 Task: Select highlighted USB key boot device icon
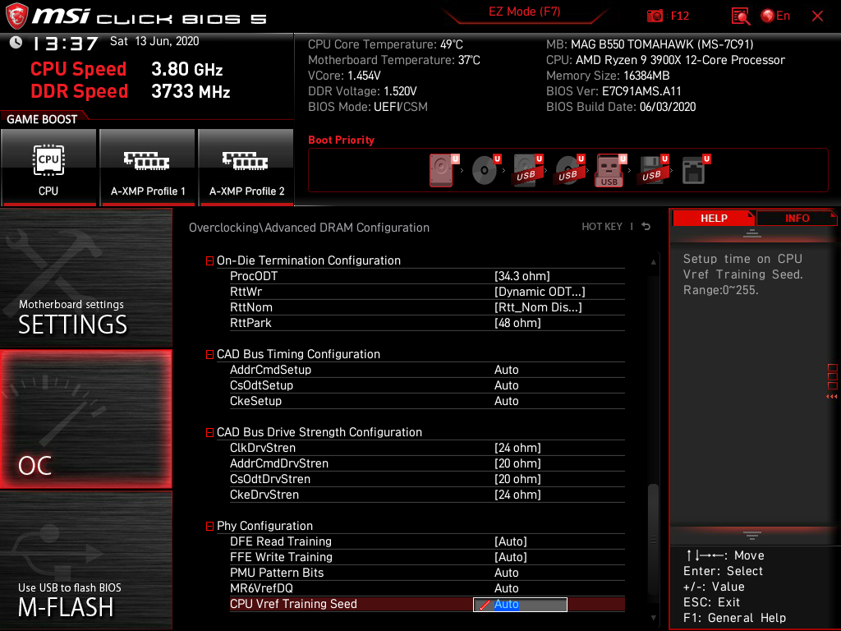[611, 170]
